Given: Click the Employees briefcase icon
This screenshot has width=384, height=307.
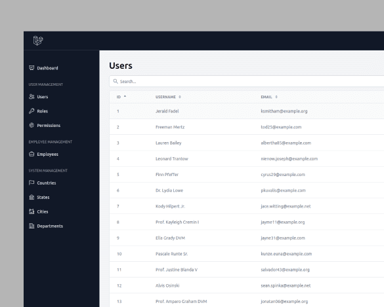Looking at the screenshot, I should point(32,154).
